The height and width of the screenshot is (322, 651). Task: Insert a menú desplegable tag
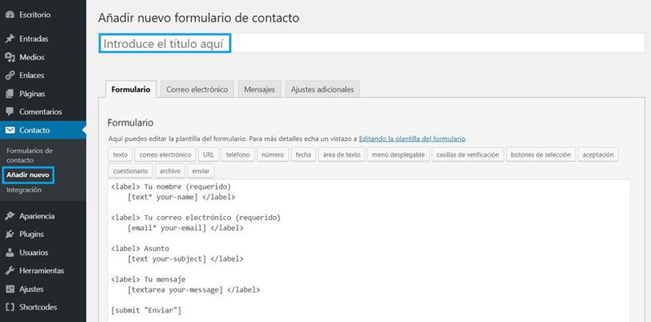click(x=399, y=155)
